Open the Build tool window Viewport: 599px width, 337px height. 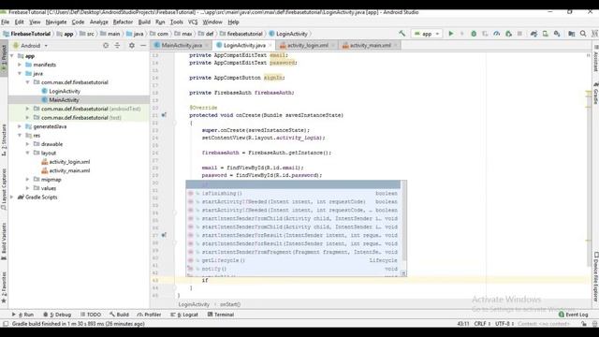[119, 315]
